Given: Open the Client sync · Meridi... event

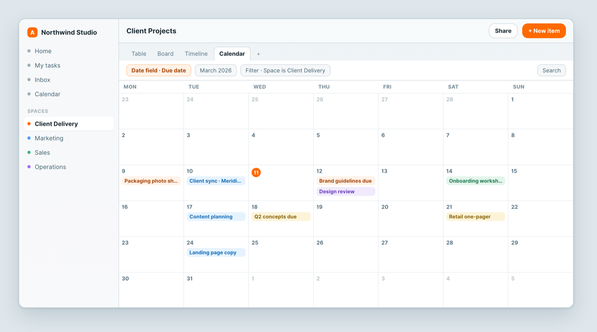Looking at the screenshot, I should [216, 181].
